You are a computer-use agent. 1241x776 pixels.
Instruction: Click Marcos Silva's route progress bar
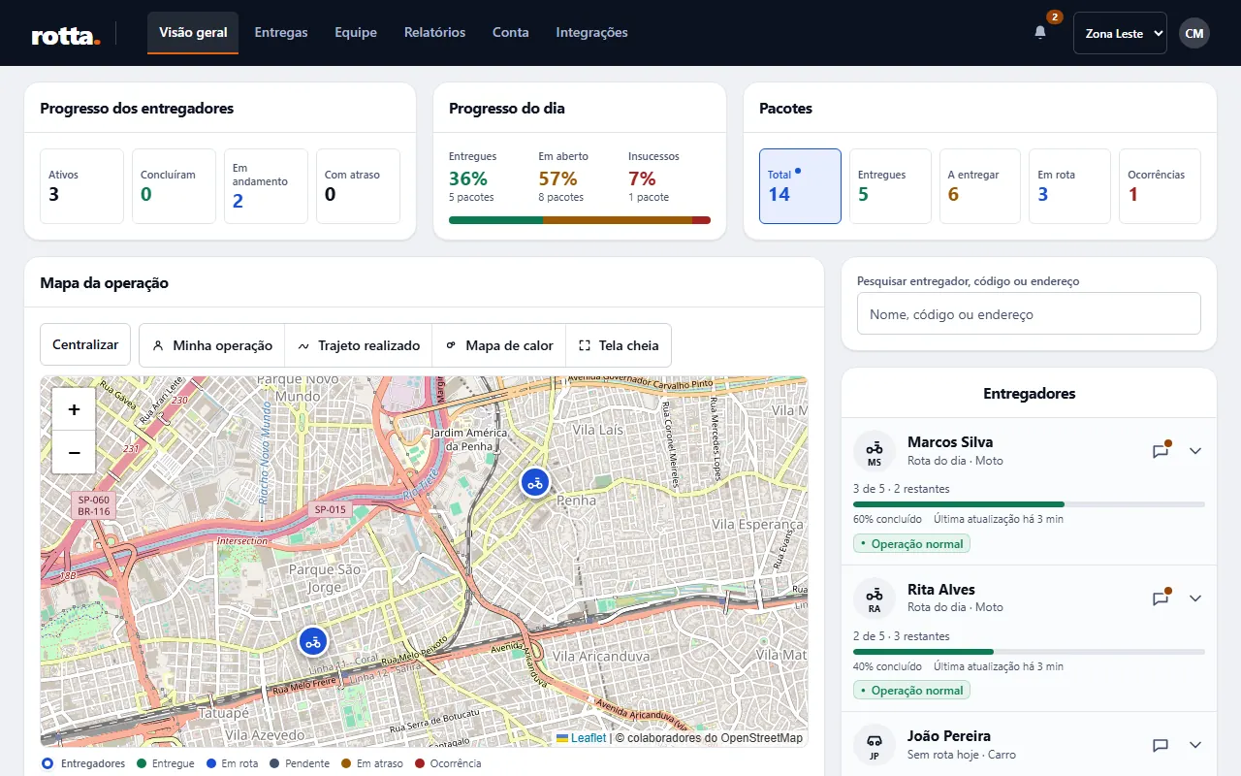click(1029, 504)
